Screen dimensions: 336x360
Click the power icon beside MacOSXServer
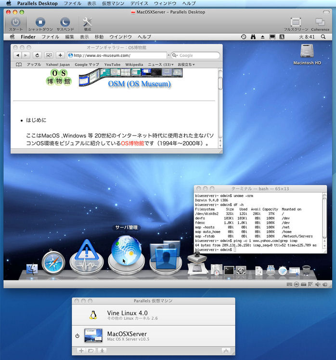[78, 336]
